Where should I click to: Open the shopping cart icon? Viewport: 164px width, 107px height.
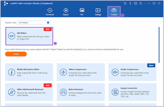(125, 3)
